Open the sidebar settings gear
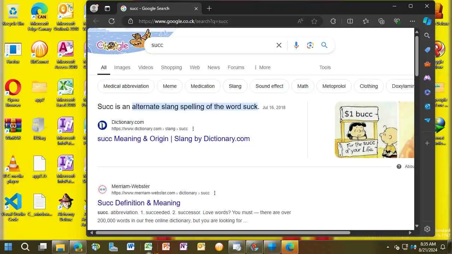 pyautogui.click(x=427, y=229)
